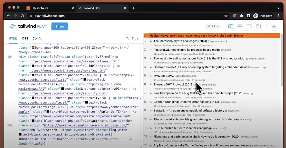Open '234 comments' on PostgreSQL story
Viewport: 286px width, 148px height.
208,54
